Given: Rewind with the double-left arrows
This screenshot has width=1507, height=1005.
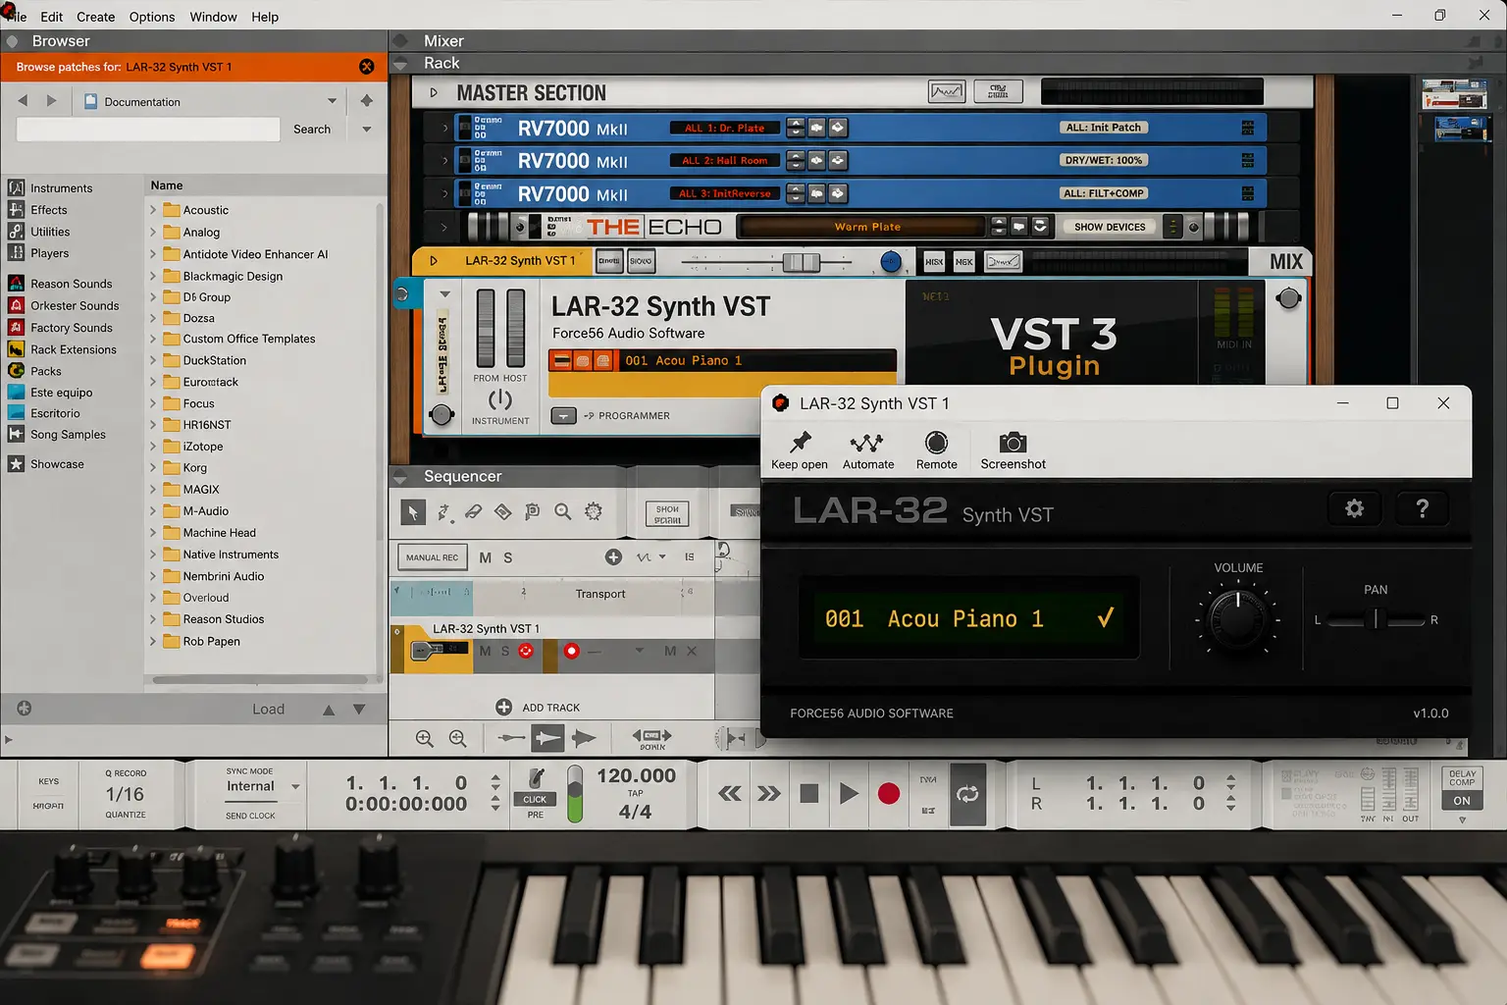Looking at the screenshot, I should [x=730, y=793].
